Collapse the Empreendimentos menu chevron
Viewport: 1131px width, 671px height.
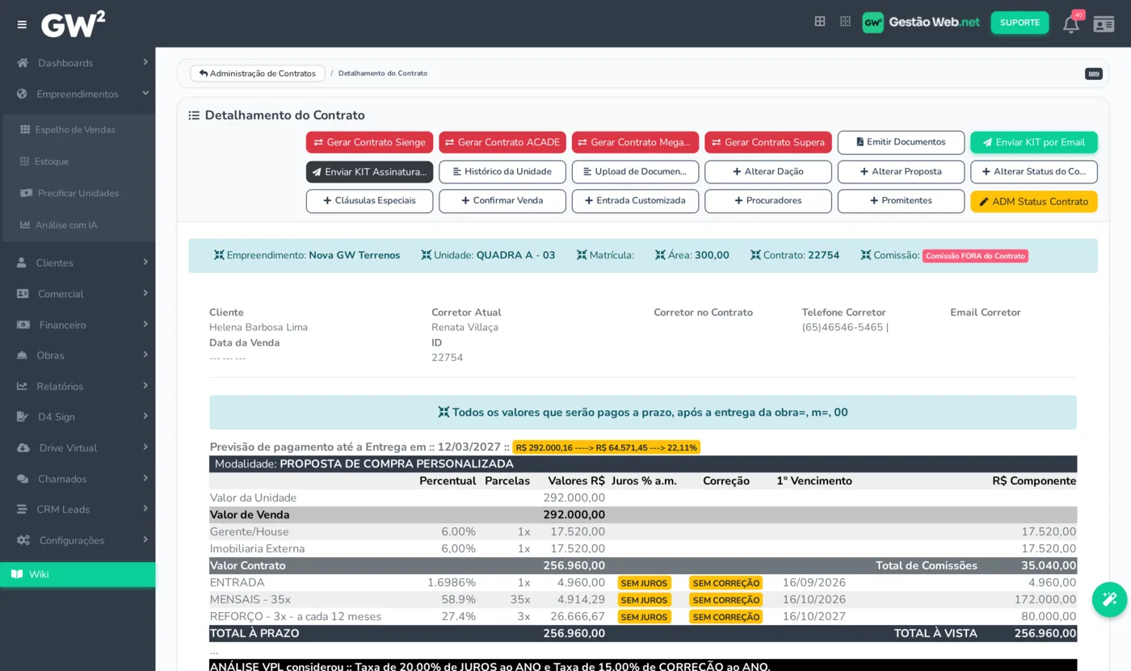tap(145, 94)
